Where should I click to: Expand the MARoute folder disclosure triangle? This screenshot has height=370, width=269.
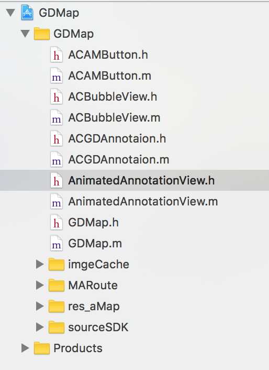[40, 285]
